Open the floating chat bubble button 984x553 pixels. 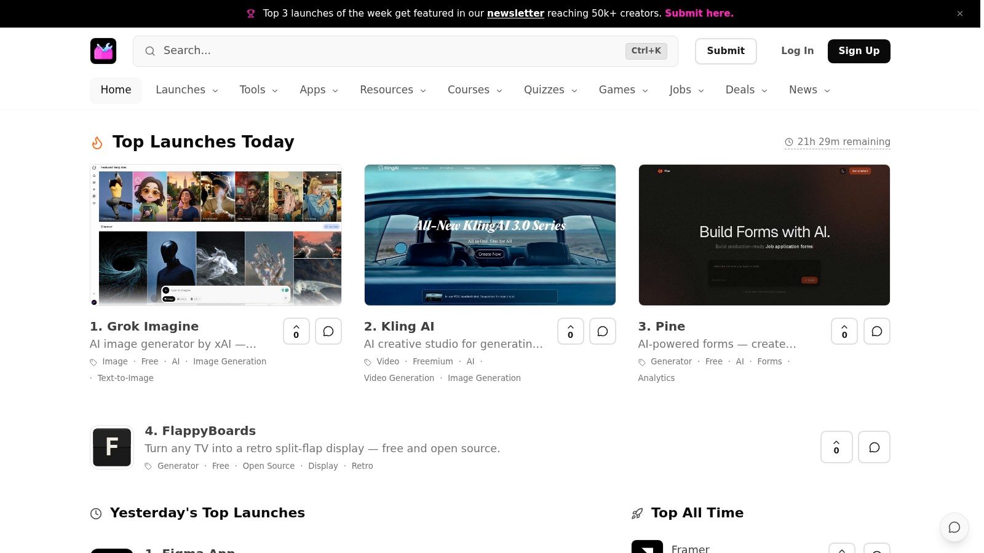(x=954, y=527)
